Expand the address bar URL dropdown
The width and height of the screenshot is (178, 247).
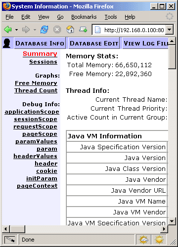(x=169, y=30)
